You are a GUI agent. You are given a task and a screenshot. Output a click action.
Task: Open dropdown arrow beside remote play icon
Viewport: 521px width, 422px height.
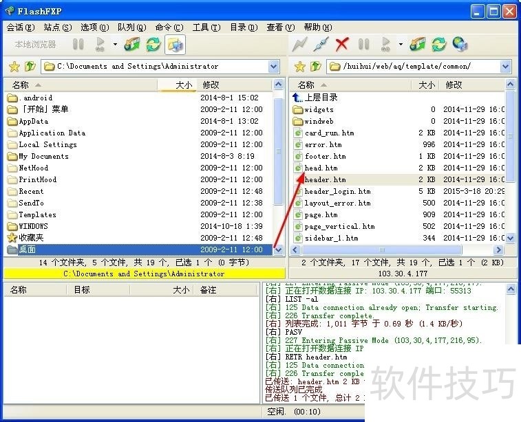pyautogui.click(x=401, y=44)
